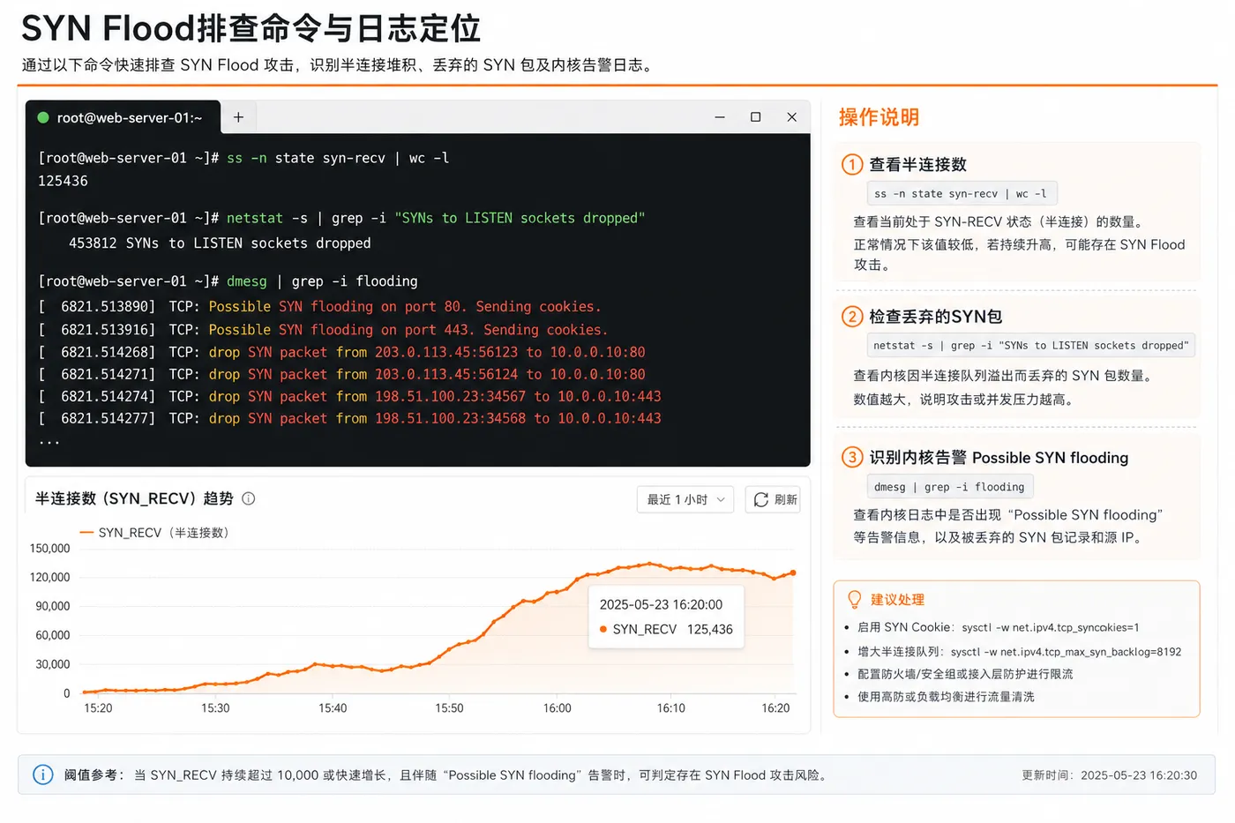The height and width of the screenshot is (823, 1235).
Task: Click the ss -n state syn-recv terminal command
Action: [x=338, y=158]
